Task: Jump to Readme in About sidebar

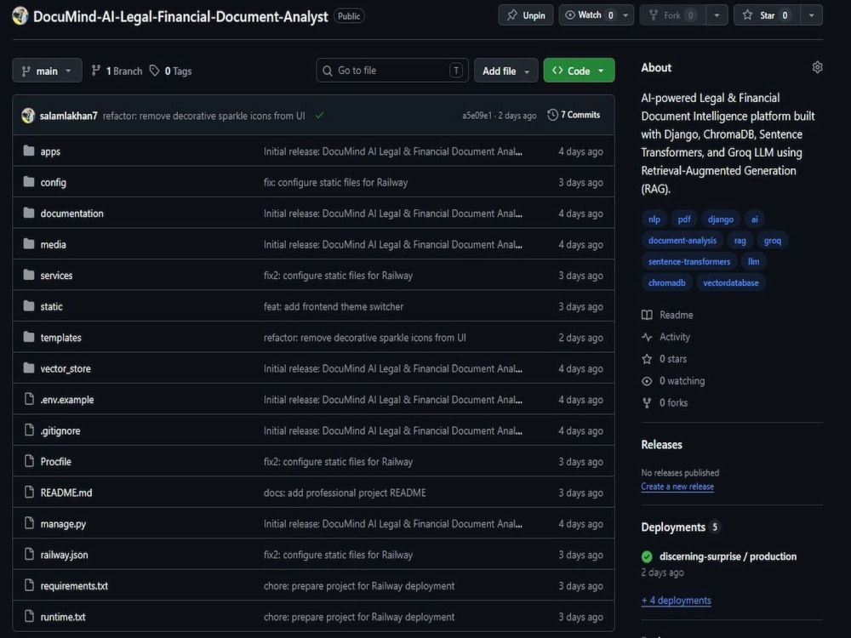Action: pos(667,315)
